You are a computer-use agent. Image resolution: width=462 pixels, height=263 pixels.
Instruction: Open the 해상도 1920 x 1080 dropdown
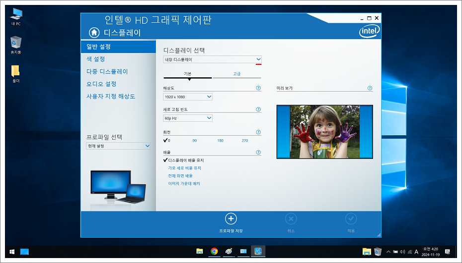188,97
